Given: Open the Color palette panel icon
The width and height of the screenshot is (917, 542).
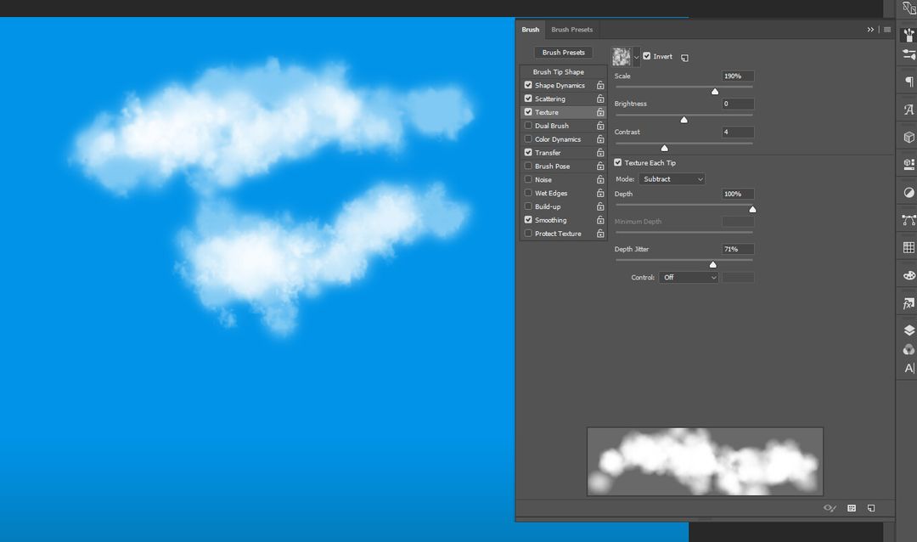Looking at the screenshot, I should coord(909,275).
